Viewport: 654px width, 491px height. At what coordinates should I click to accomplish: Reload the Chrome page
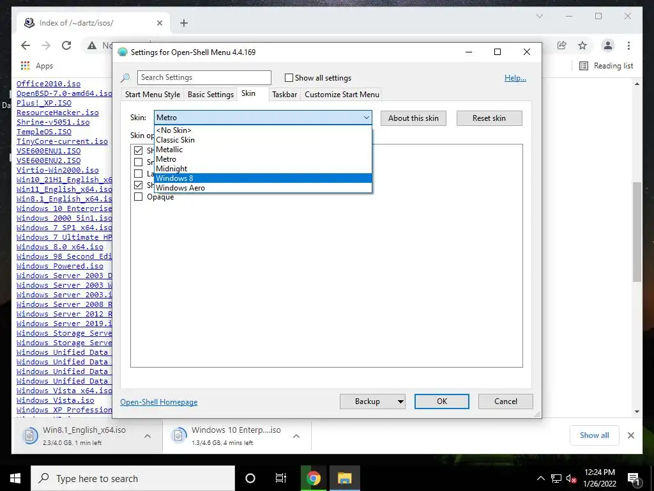coord(66,45)
